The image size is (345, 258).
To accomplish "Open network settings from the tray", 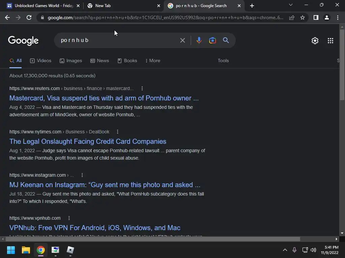I will coord(305,250).
